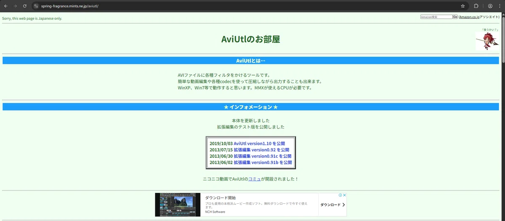The height and width of the screenshot is (221, 505).
Task: Click the address bar URL
Action: [69, 6]
